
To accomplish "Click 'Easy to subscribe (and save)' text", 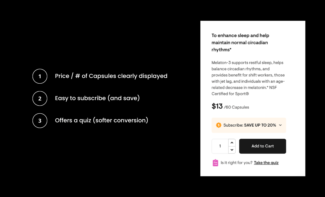I will [97, 98].
